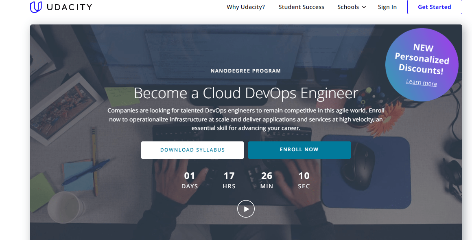Screen dimensions: 472x240
Task: Click the Why Udacity? menu item
Action: (246, 7)
